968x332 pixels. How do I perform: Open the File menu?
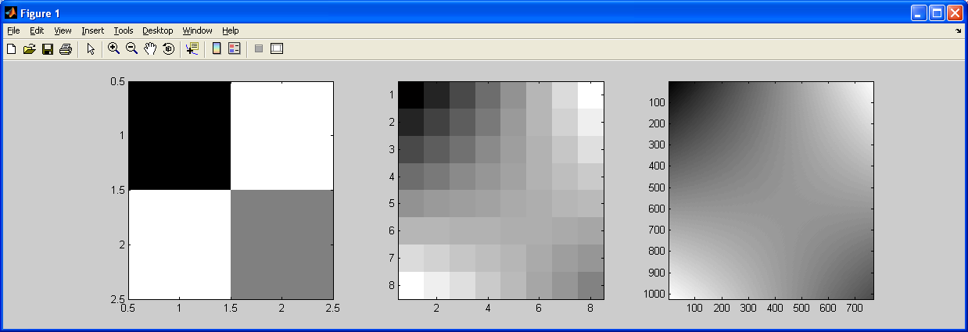(x=13, y=30)
